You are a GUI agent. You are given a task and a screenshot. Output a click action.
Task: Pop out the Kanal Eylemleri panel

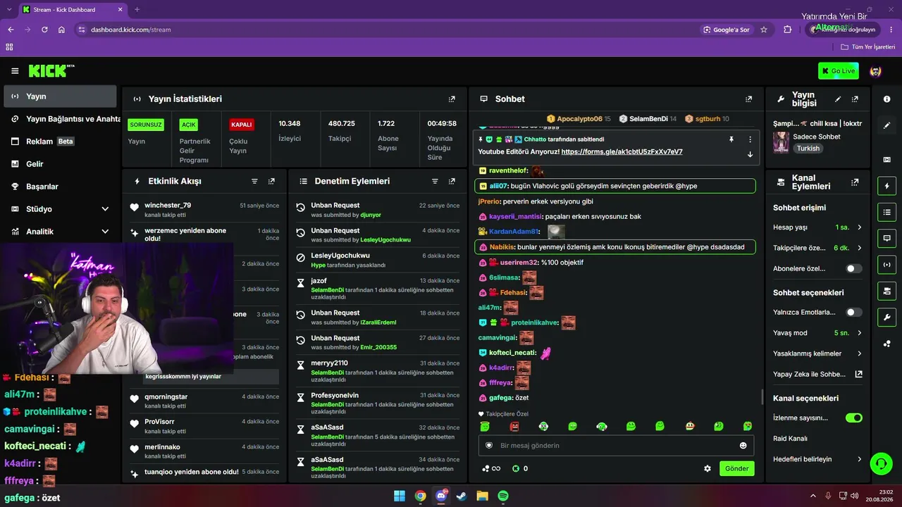click(855, 182)
